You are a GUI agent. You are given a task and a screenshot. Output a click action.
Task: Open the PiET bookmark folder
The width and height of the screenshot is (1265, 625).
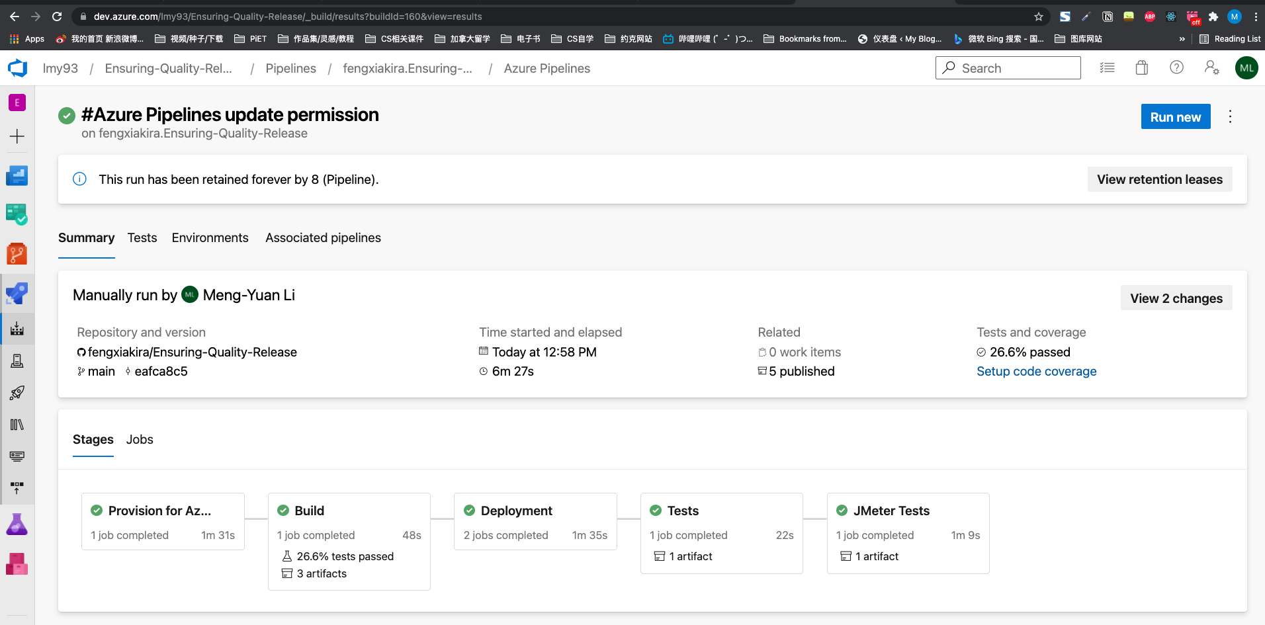pos(251,39)
